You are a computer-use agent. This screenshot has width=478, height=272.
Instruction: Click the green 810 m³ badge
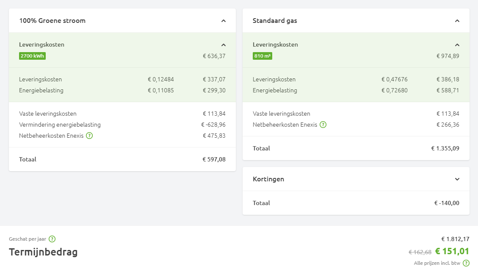[x=262, y=56]
